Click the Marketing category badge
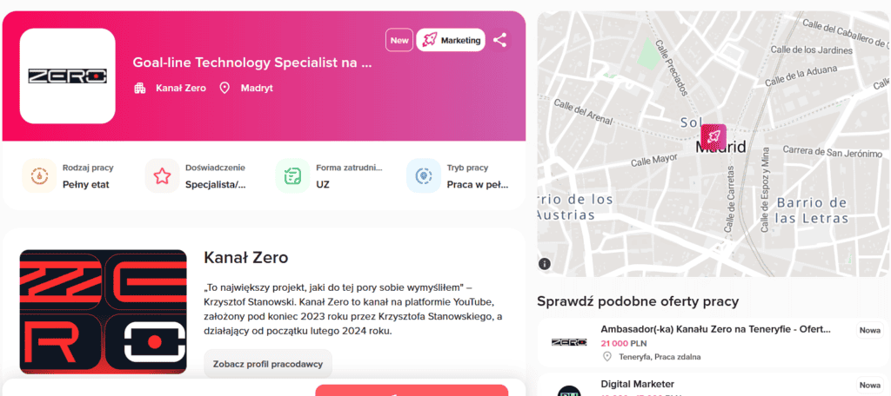The width and height of the screenshot is (891, 396). click(451, 40)
